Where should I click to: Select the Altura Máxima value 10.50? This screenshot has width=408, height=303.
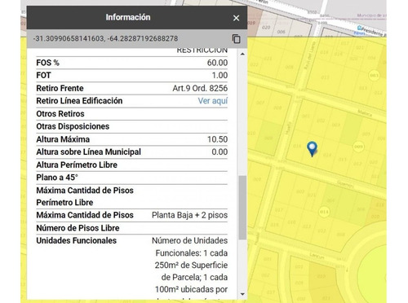tap(217, 139)
